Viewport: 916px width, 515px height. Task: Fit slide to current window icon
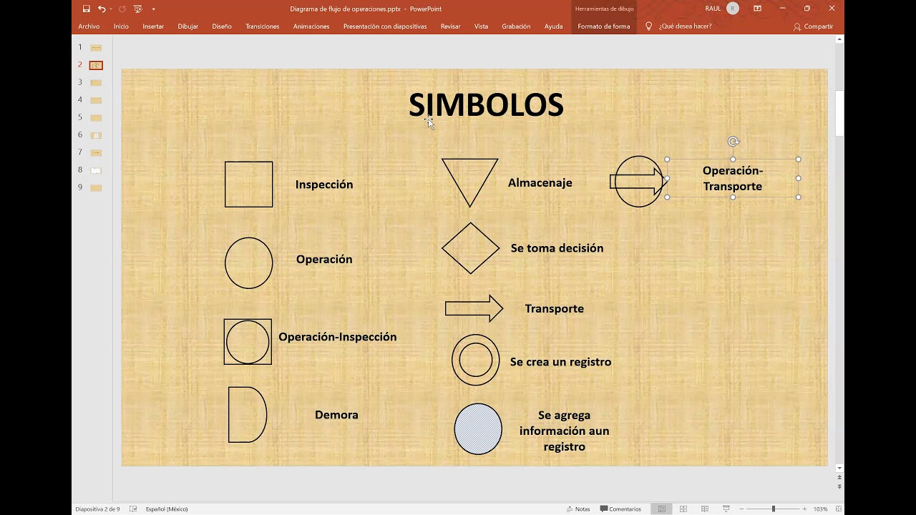(838, 509)
